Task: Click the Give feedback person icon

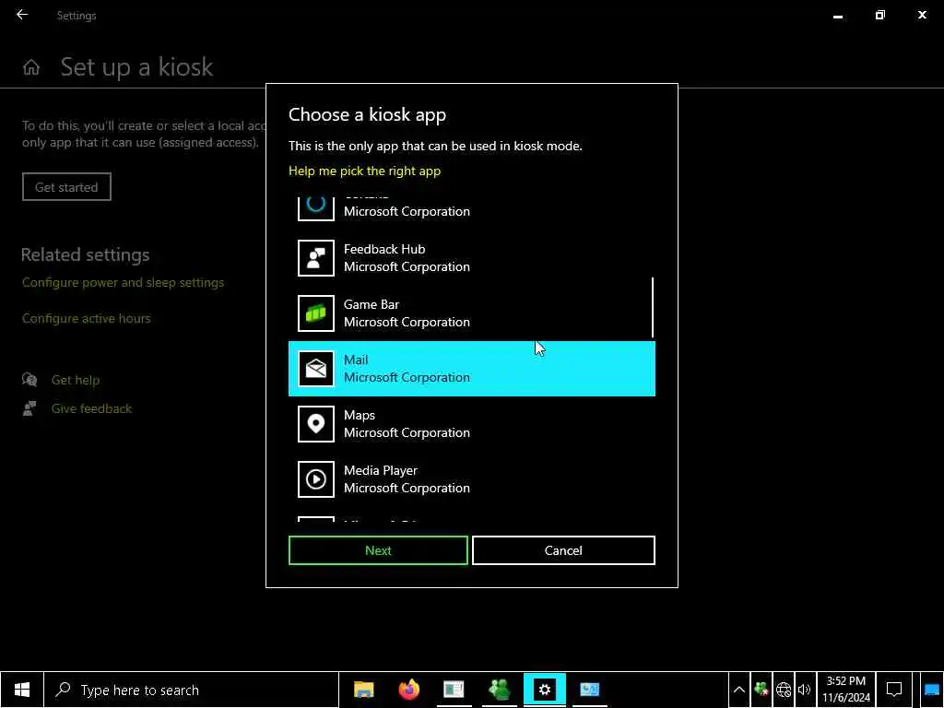Action: click(29, 408)
